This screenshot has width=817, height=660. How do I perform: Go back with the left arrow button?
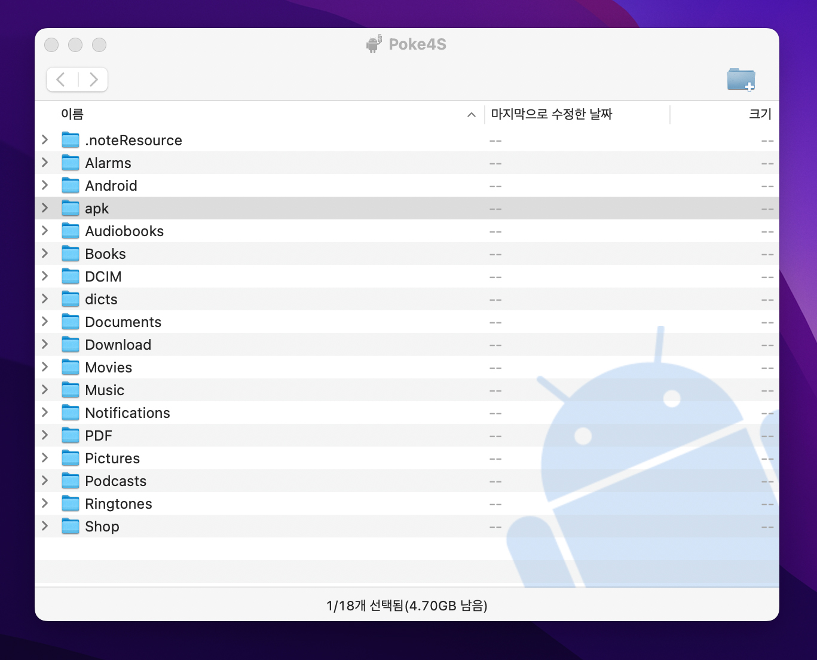61,80
